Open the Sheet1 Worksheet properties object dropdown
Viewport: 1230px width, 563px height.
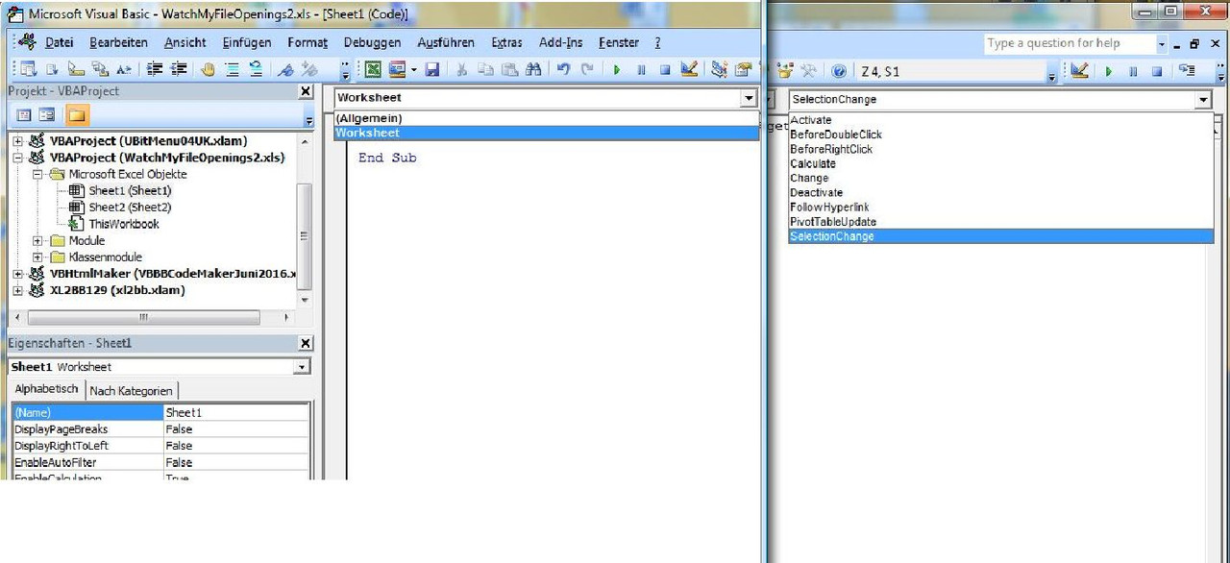click(302, 367)
